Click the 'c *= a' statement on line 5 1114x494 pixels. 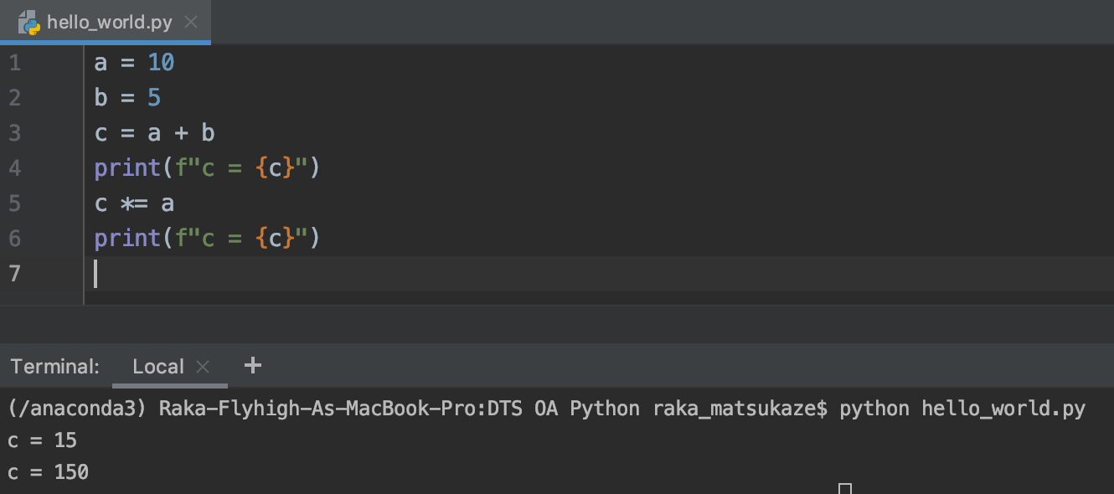pos(134,203)
